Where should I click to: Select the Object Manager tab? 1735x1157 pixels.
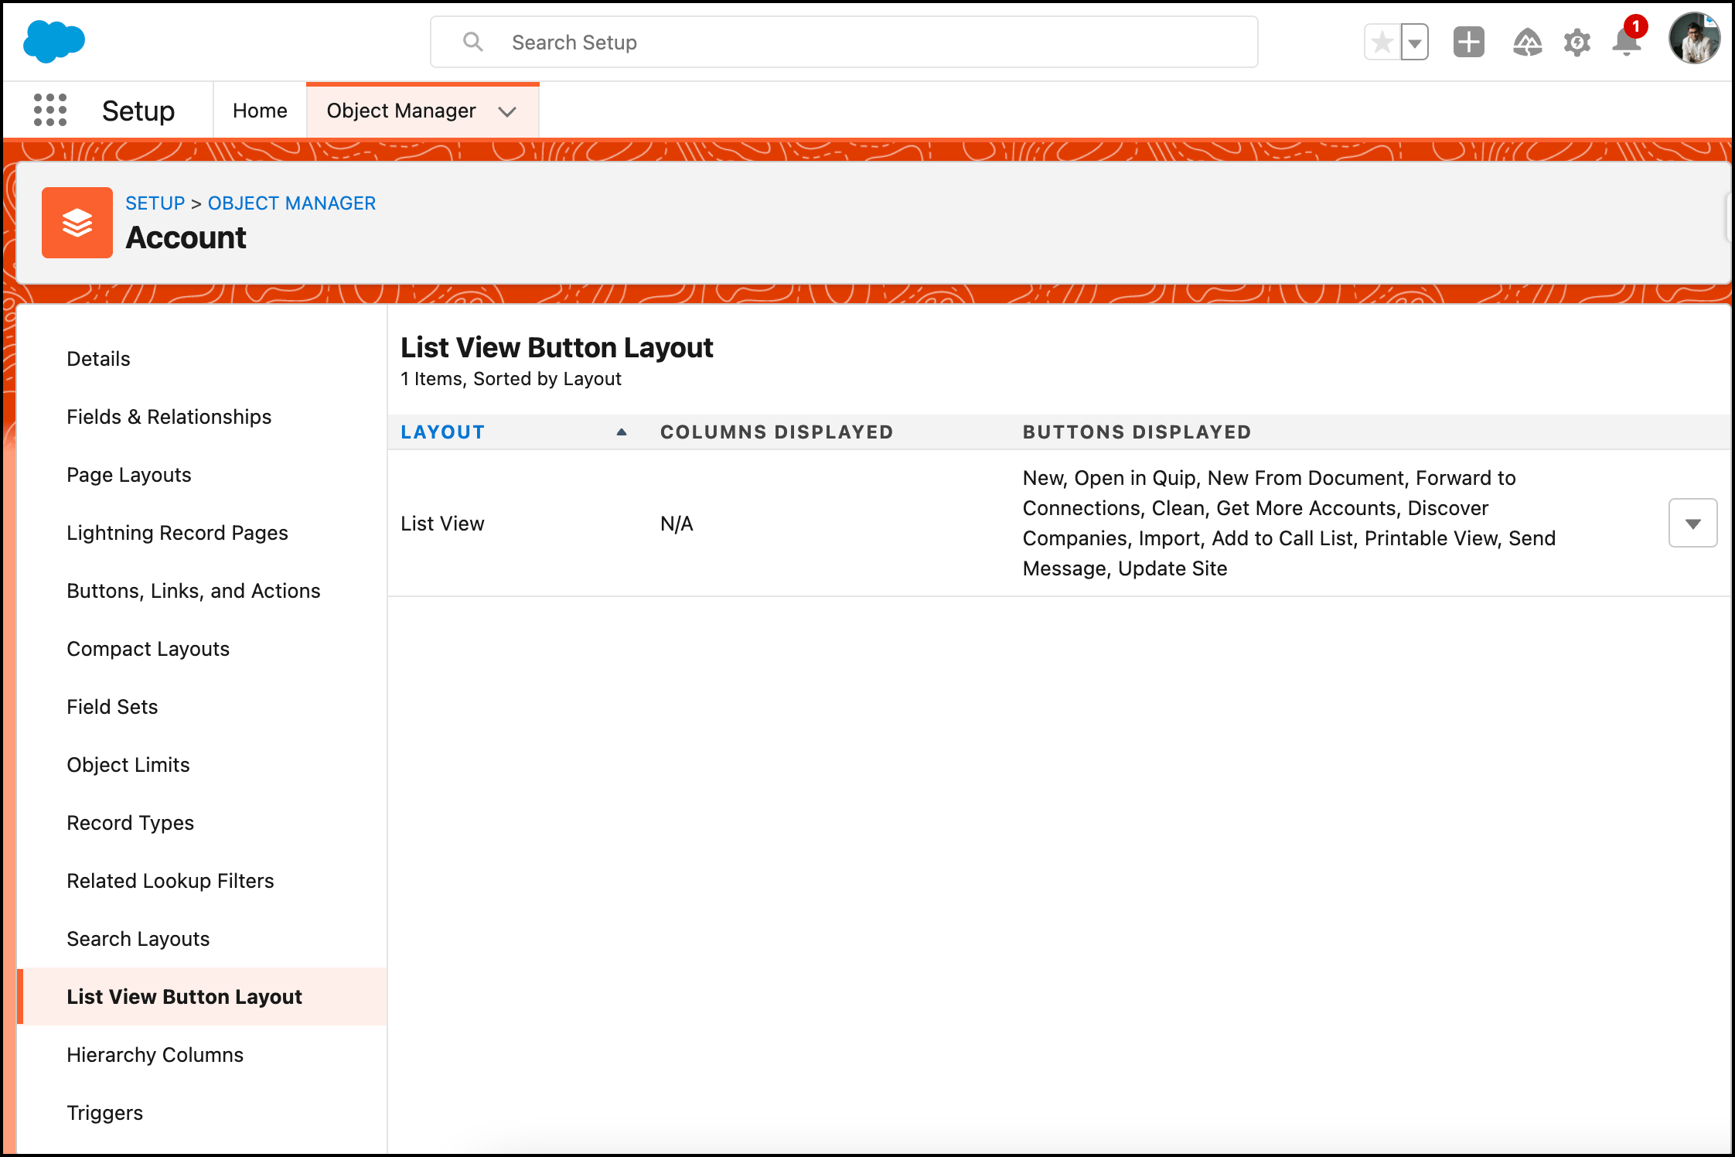pyautogui.click(x=401, y=111)
